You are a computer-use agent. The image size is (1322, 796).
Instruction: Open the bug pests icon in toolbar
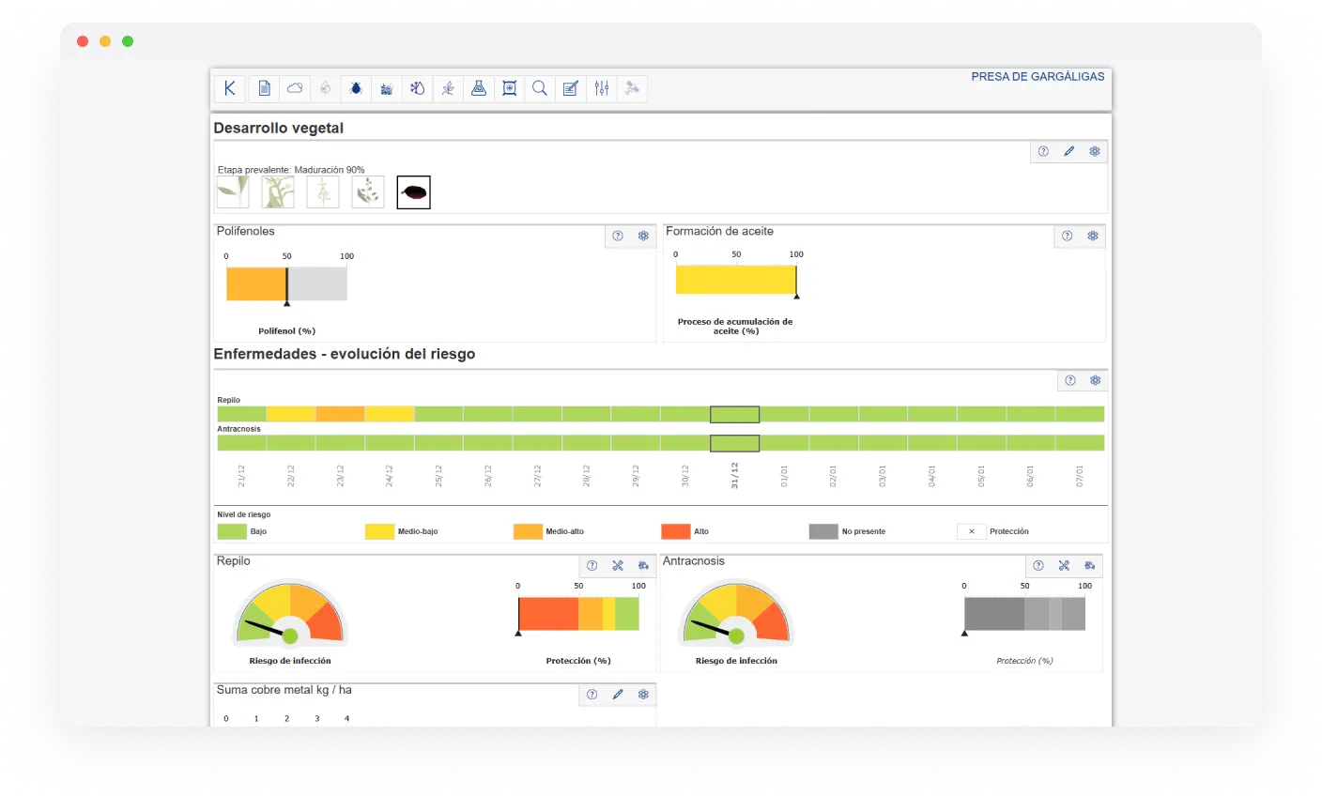[x=356, y=88]
